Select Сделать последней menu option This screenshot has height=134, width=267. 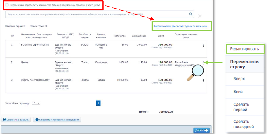point(244,124)
